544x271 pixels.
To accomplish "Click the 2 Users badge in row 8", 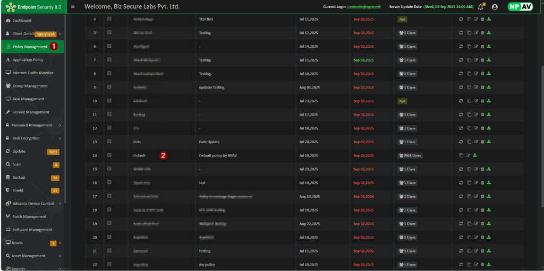I will point(407,74).
